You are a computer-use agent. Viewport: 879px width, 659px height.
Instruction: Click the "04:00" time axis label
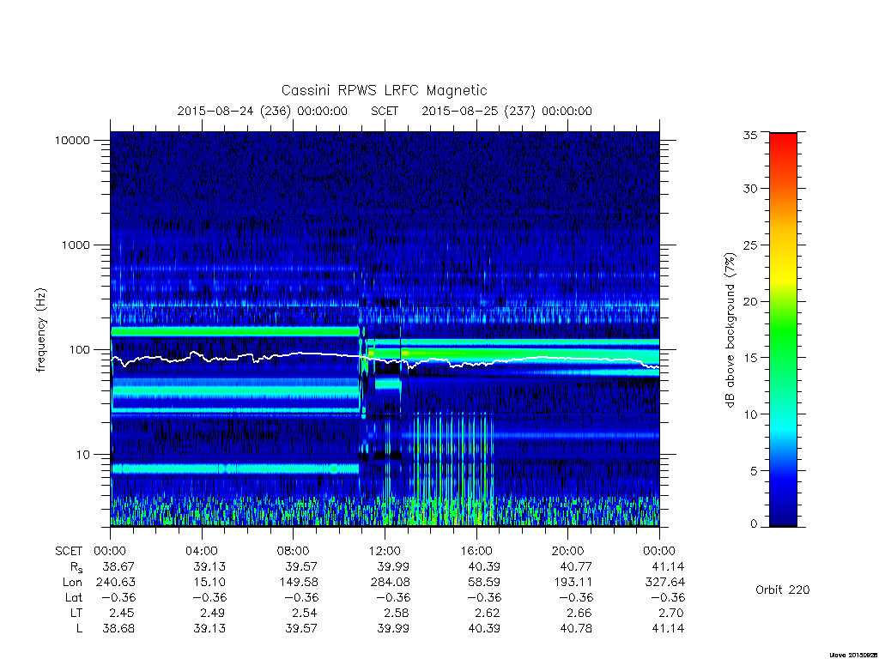pyautogui.click(x=201, y=551)
